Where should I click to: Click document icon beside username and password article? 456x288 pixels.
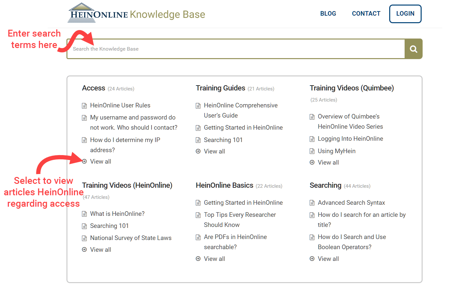(84, 118)
